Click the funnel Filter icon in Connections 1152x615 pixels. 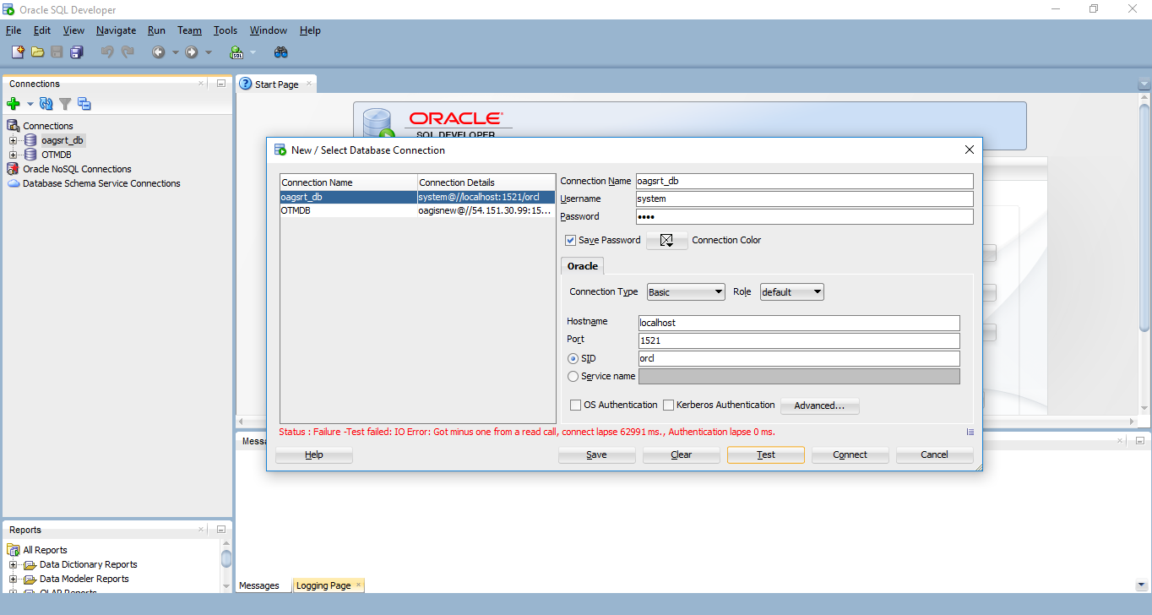[x=65, y=104]
